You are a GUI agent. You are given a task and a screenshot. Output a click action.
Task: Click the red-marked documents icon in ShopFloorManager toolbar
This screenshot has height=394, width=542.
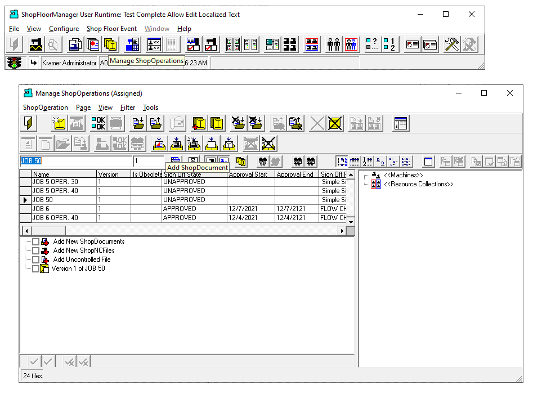[93, 44]
